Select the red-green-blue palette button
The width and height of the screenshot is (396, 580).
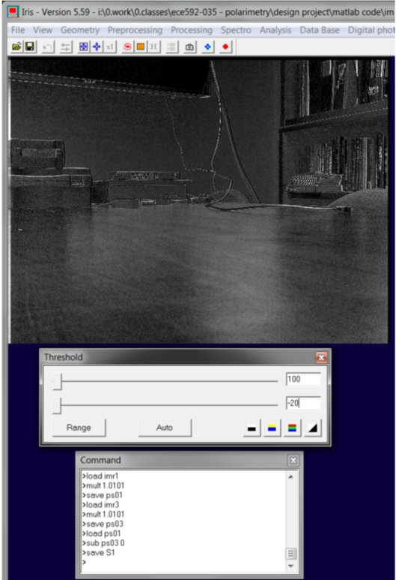click(292, 428)
